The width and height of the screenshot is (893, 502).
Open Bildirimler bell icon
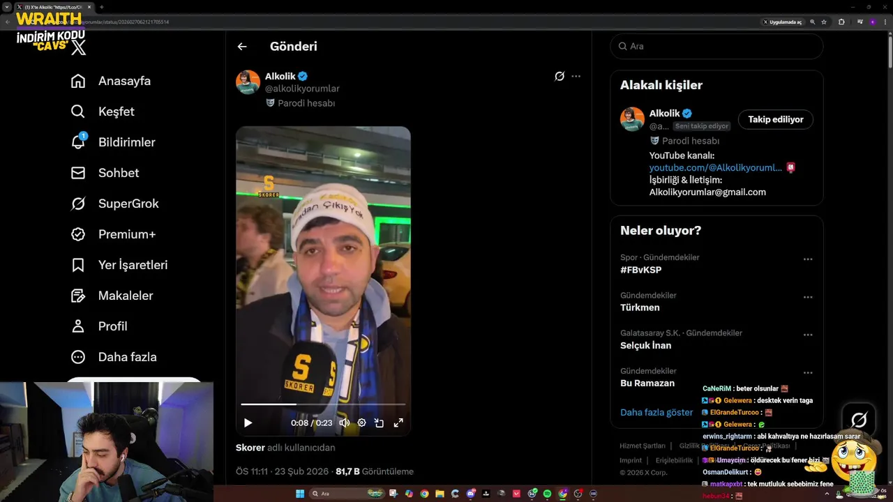(78, 142)
